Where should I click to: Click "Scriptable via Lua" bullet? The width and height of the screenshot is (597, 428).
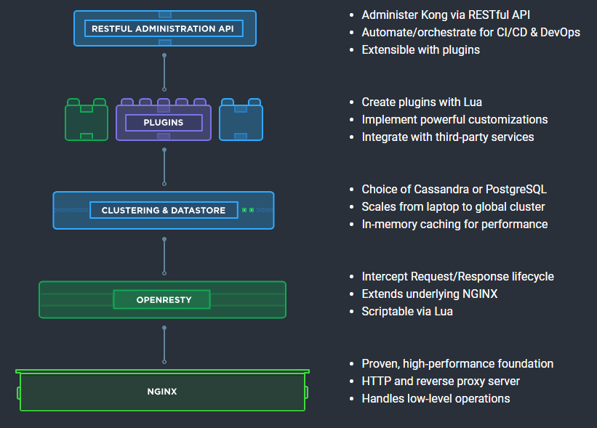pyautogui.click(x=407, y=311)
